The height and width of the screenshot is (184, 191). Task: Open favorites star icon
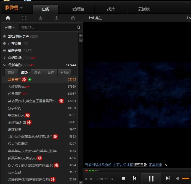click(x=41, y=18)
